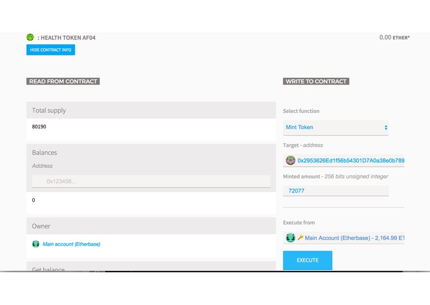Click the Minted amount field showing 72077
Viewport: 430px width, 305px height.
[x=336, y=191]
